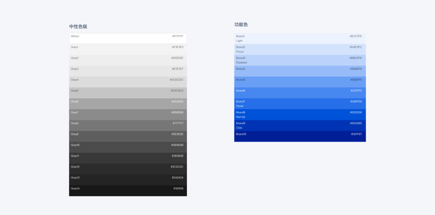Select the Brand8 label
Viewport: 435px width, 215px height.
point(240,112)
